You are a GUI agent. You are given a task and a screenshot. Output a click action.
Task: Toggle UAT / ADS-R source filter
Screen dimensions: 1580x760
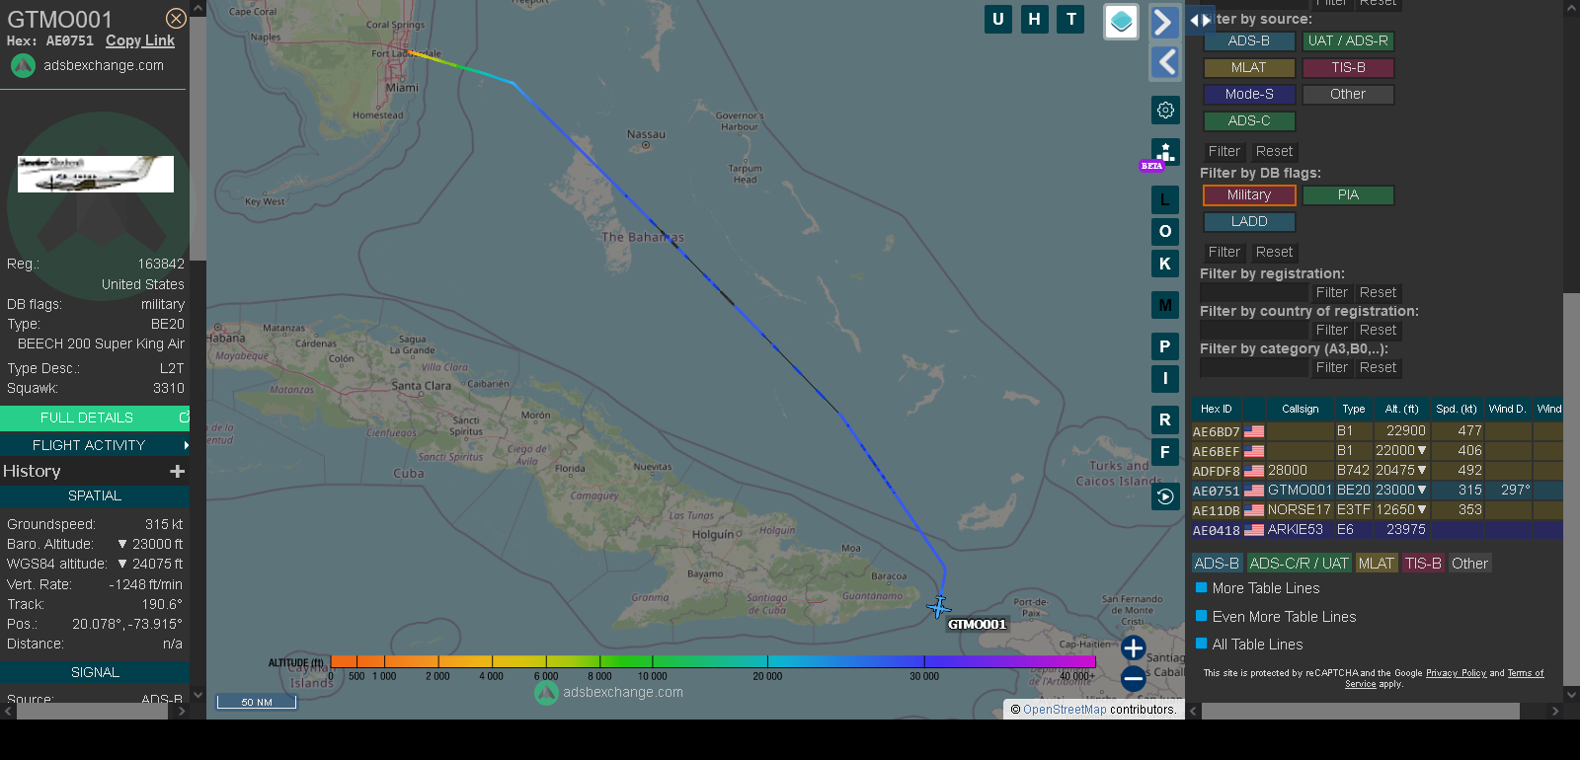(x=1348, y=40)
